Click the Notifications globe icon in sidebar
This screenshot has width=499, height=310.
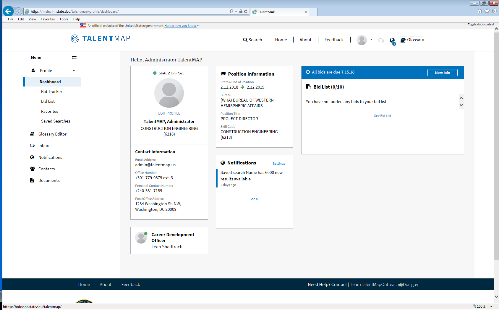point(32,157)
